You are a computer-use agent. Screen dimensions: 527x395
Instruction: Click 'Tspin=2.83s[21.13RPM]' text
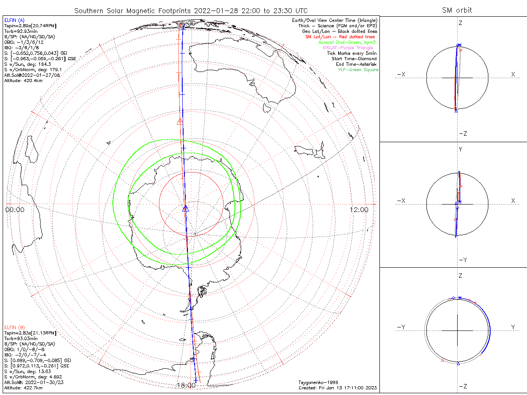pos(29,333)
